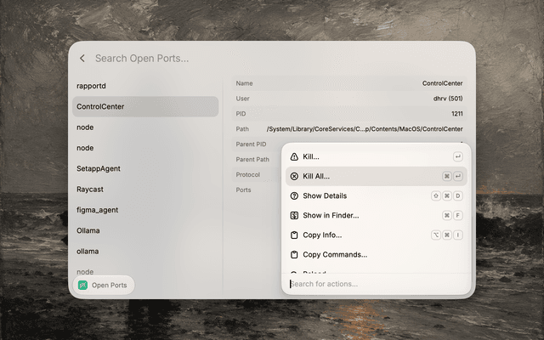Image resolution: width=544 pixels, height=340 pixels.
Task: Select the Raycast process
Action: click(145, 190)
